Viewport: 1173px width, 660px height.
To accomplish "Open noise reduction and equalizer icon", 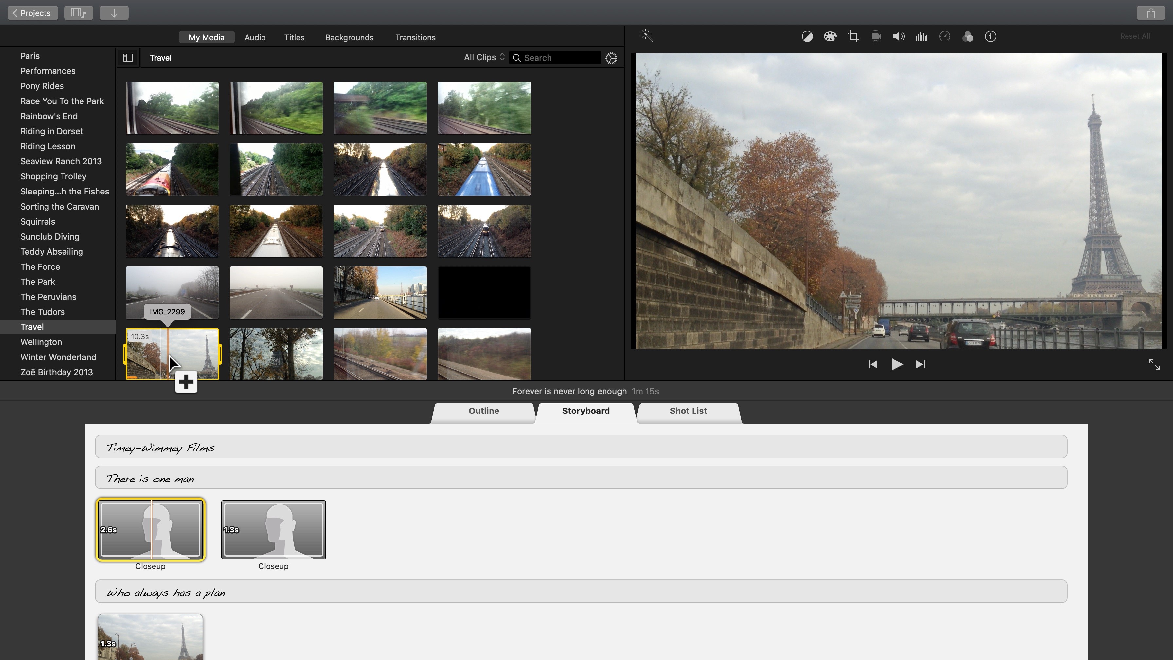I will tap(922, 36).
